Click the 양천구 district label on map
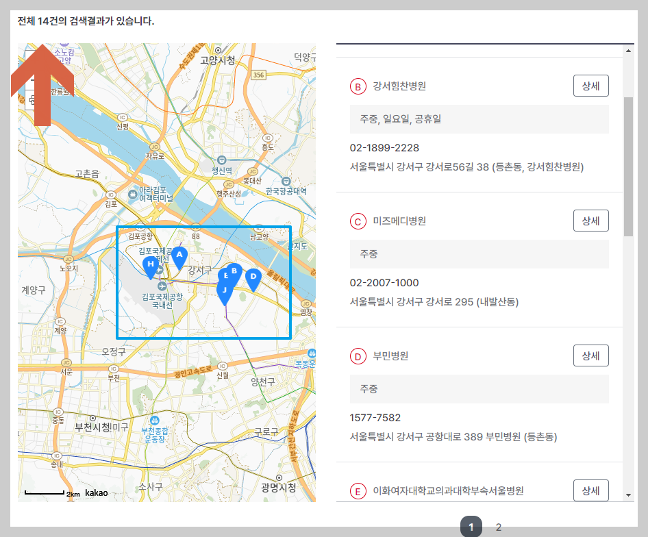The width and height of the screenshot is (648, 537). point(263,382)
